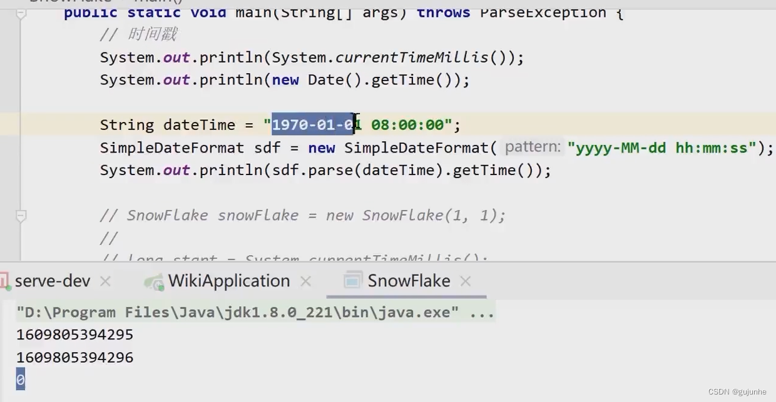This screenshot has width=776, height=402.
Task: Click the sdf variable name in declaration
Action: click(x=267, y=148)
